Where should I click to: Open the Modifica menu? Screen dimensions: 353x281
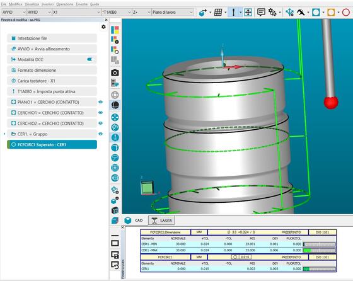pos(16,4)
